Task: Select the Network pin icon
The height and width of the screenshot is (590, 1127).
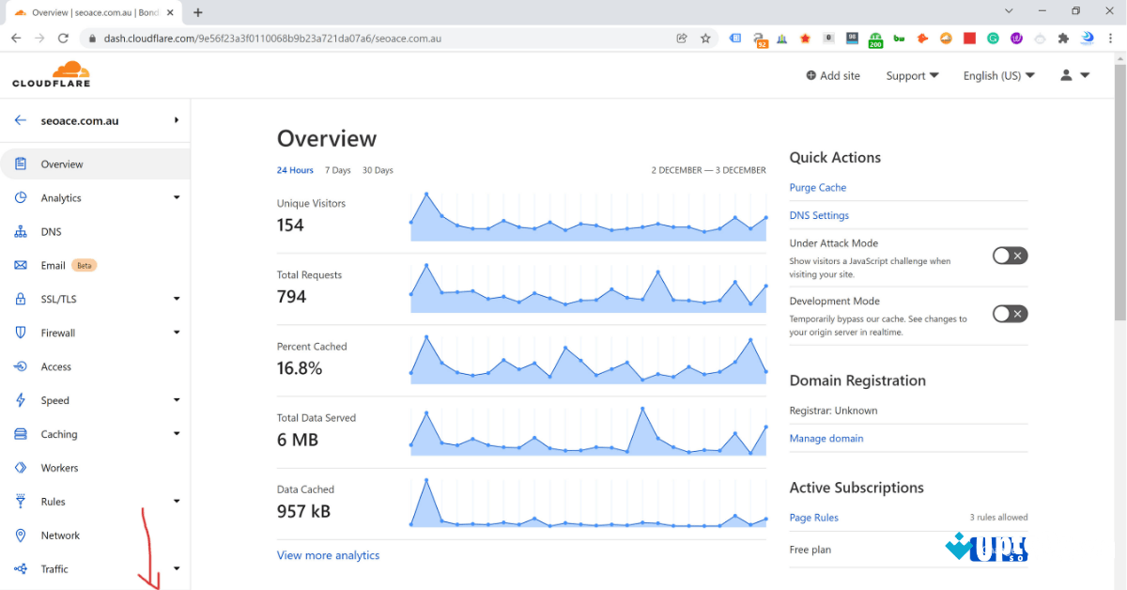Action: [x=21, y=535]
